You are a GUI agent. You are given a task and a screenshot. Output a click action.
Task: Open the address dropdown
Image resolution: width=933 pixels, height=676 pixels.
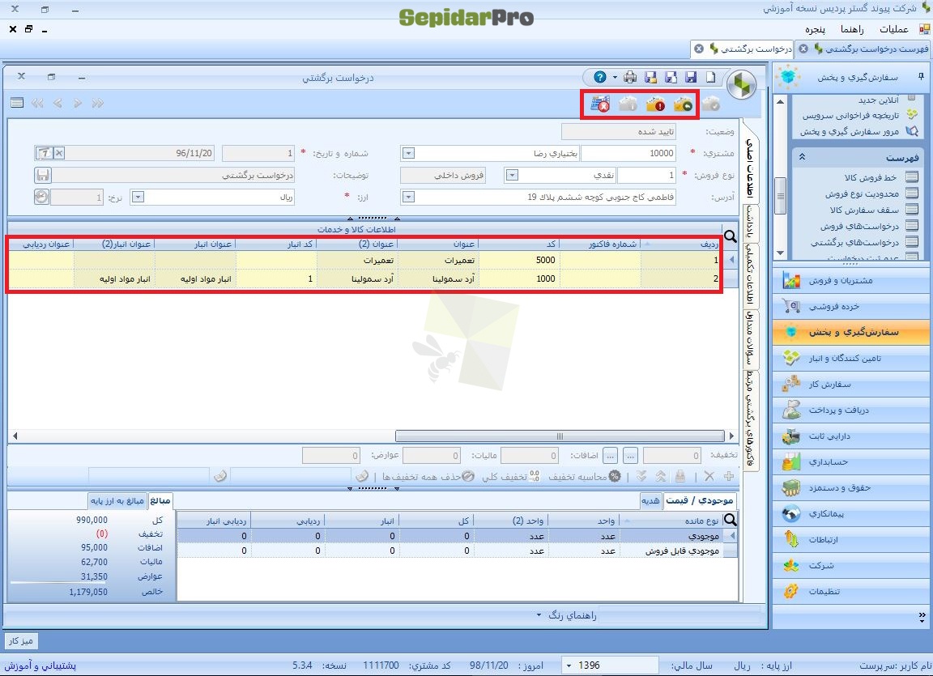pos(408,197)
